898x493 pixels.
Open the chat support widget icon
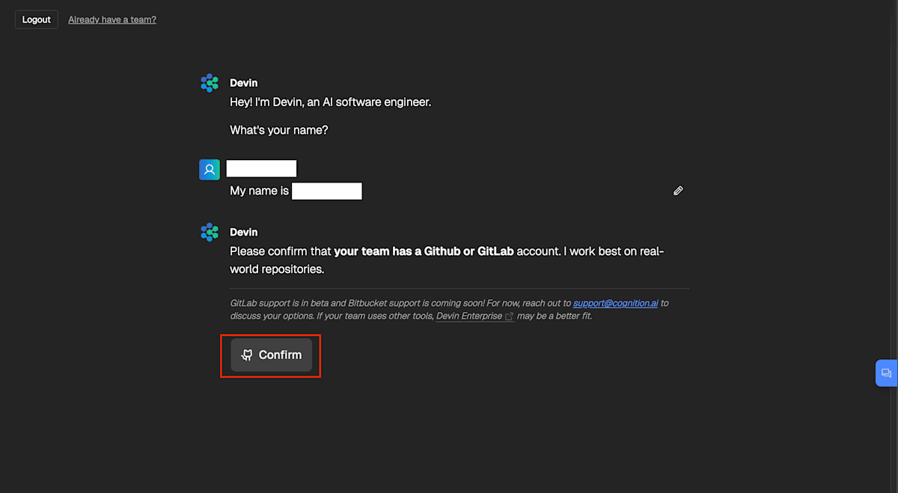point(887,373)
